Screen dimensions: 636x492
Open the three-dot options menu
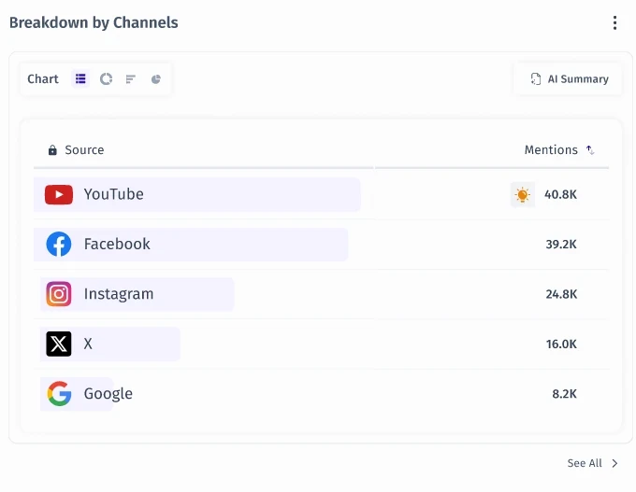point(614,22)
